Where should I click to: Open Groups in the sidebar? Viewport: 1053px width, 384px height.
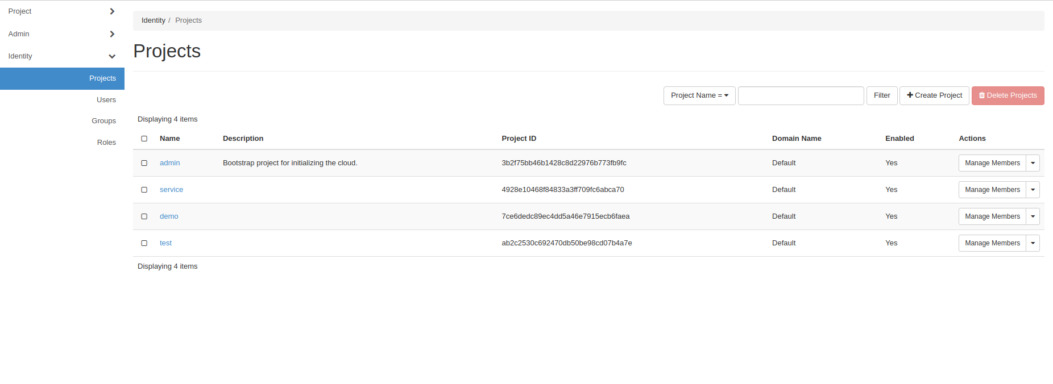click(x=103, y=121)
